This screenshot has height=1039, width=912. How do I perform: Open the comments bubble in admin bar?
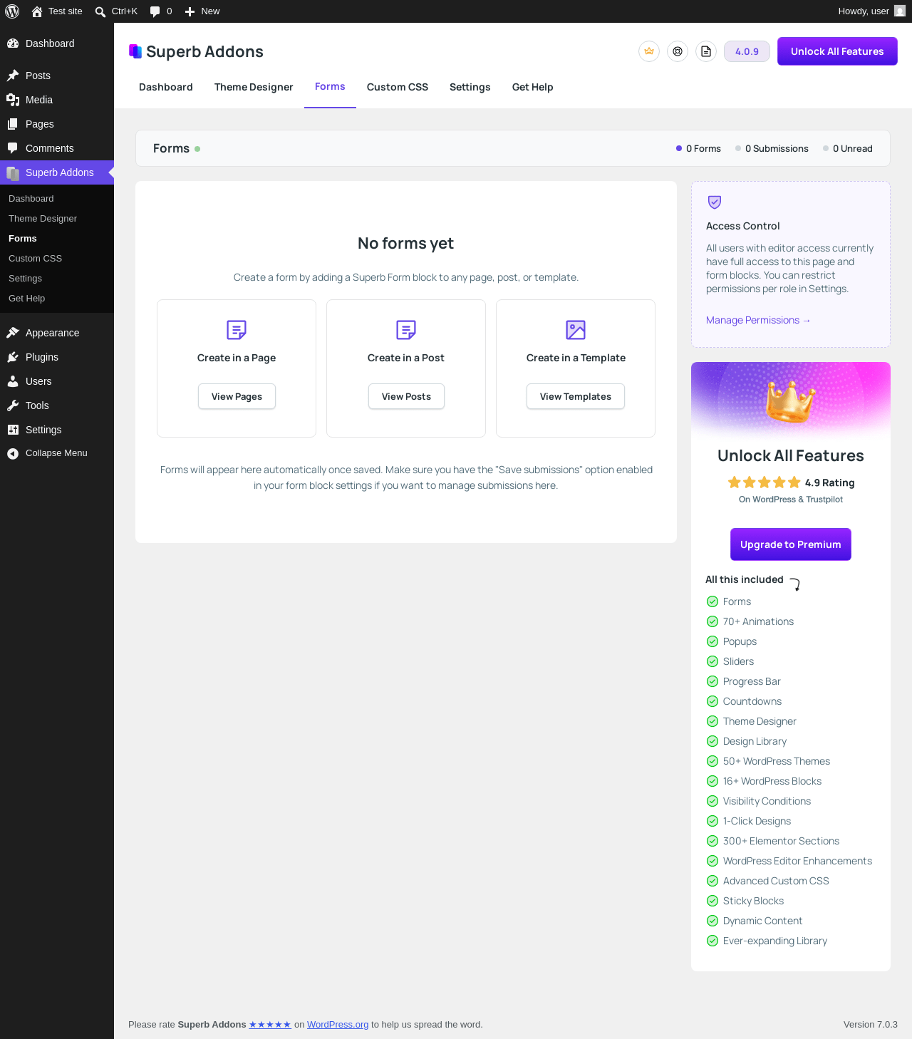(x=155, y=11)
